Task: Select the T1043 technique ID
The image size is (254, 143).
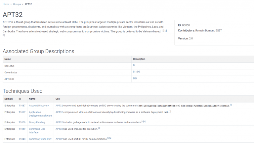Action: [x=22, y=139]
